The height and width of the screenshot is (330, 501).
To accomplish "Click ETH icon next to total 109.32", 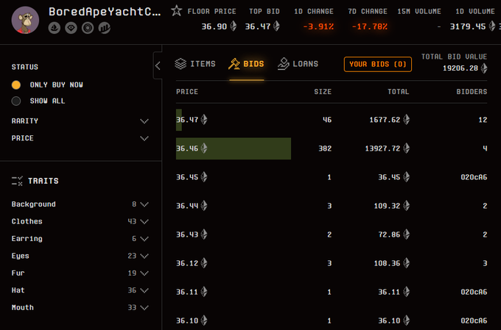I will [406, 206].
